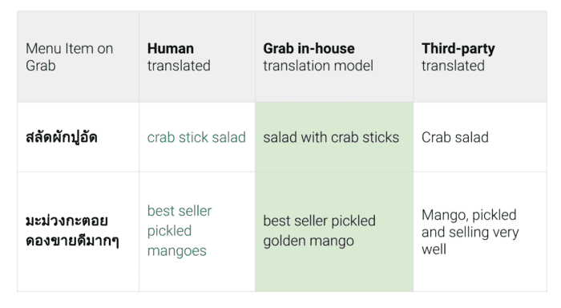Click 'translation model' text in header
The image size is (561, 308).
(318, 66)
